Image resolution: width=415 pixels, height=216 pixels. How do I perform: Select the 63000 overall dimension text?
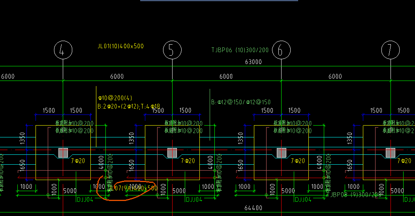pos(253,62)
